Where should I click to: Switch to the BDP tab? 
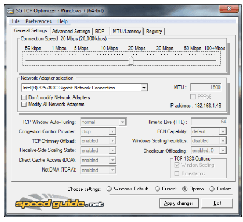(x=100, y=32)
